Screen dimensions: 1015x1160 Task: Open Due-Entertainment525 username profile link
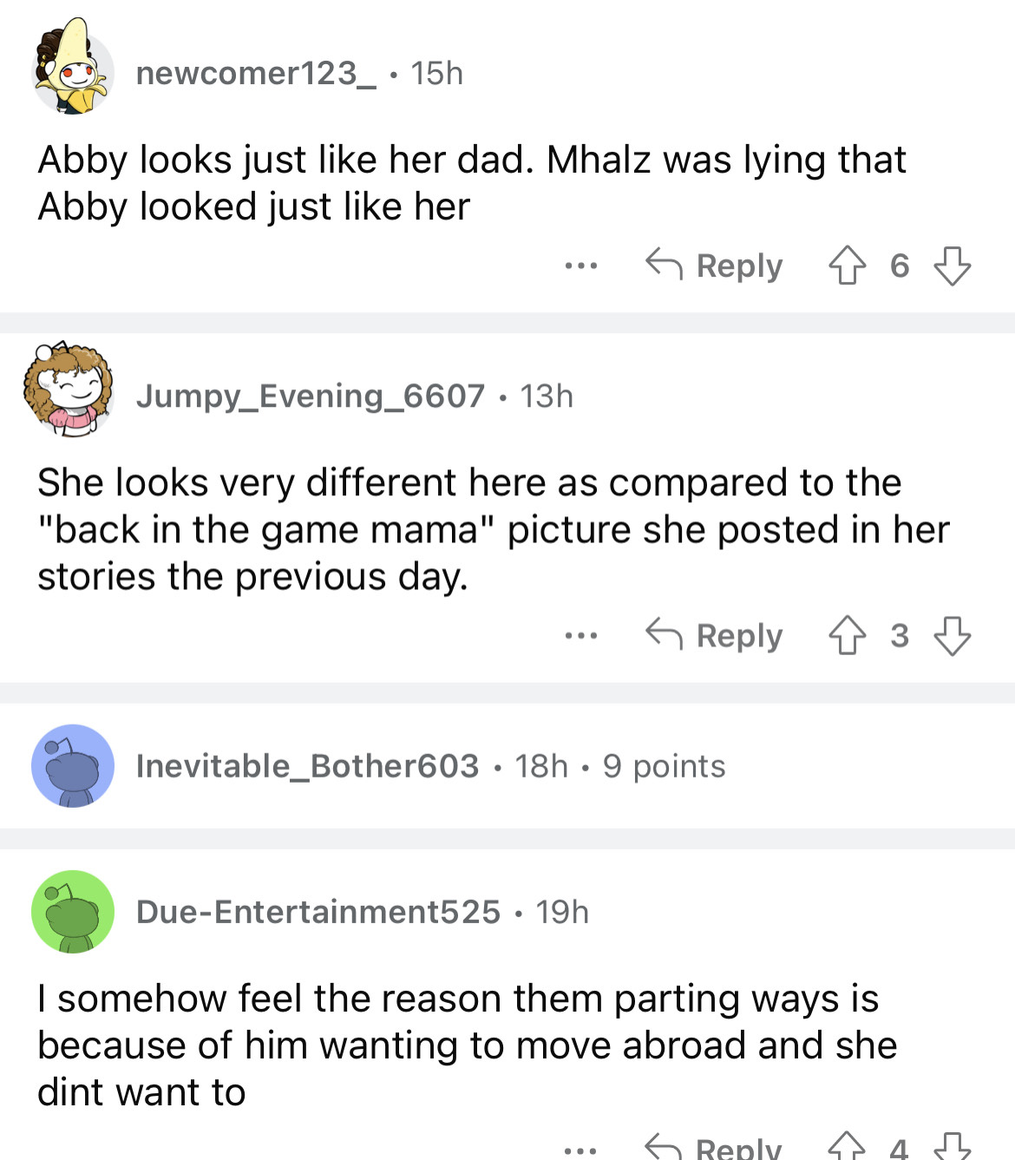[318, 912]
